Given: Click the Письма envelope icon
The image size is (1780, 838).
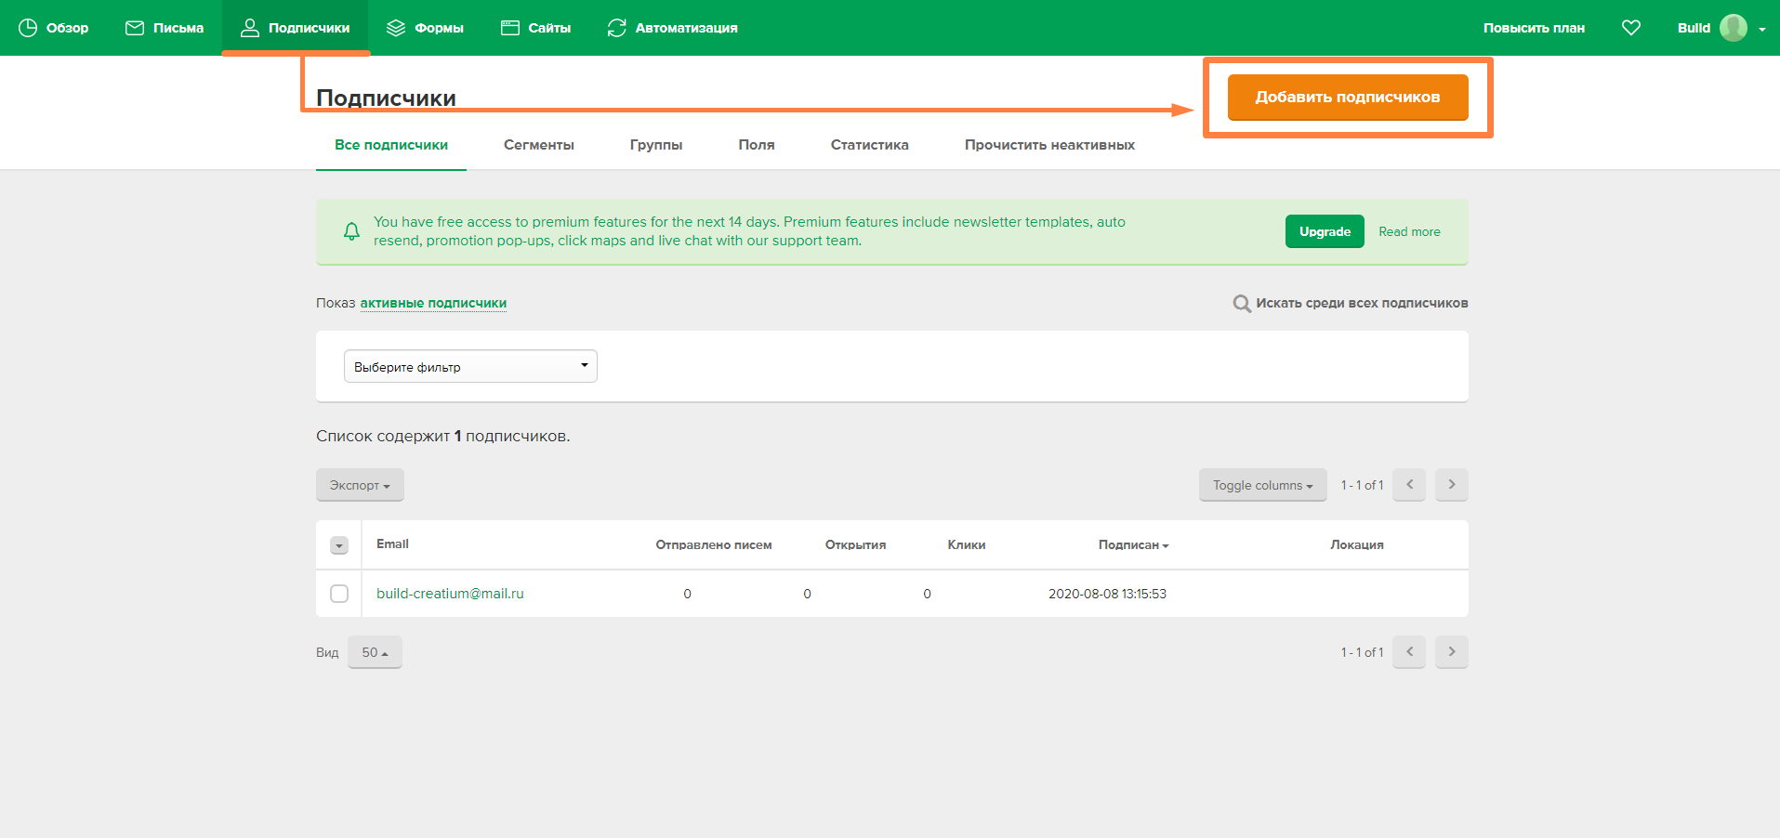Looking at the screenshot, I should (135, 28).
